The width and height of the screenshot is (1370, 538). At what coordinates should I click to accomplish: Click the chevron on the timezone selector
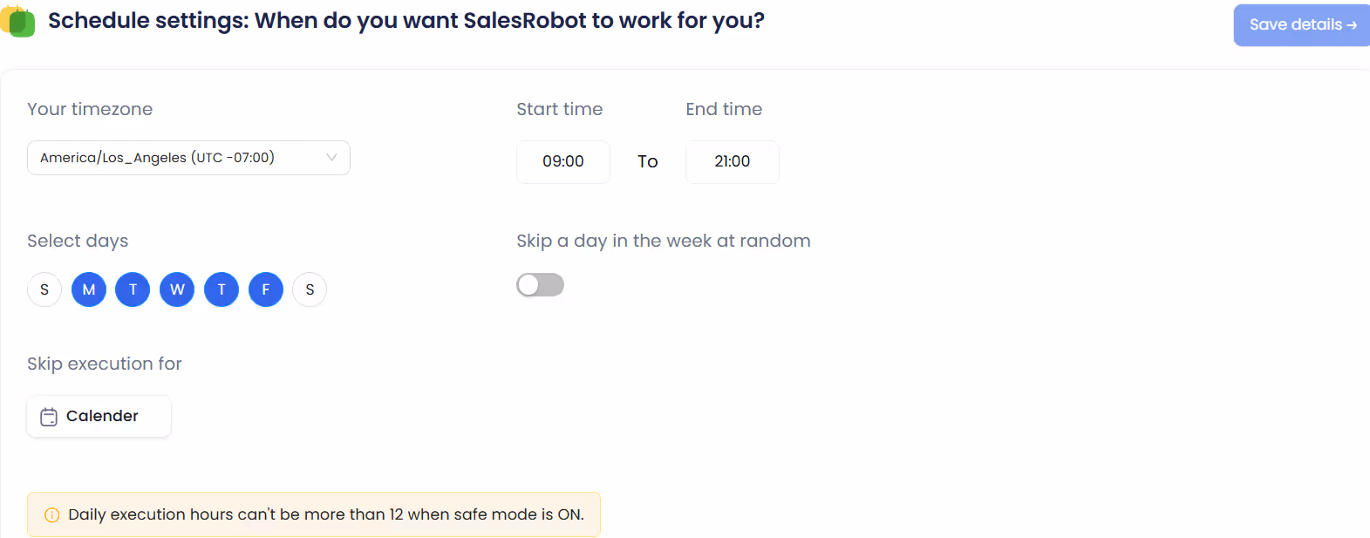pyautogui.click(x=331, y=157)
